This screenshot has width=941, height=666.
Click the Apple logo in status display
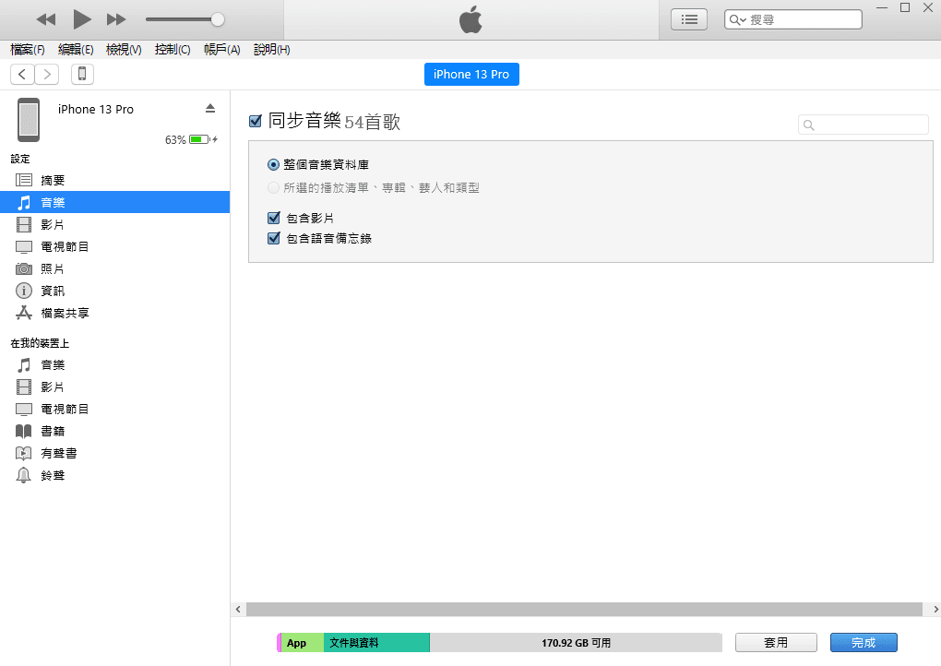click(470, 19)
